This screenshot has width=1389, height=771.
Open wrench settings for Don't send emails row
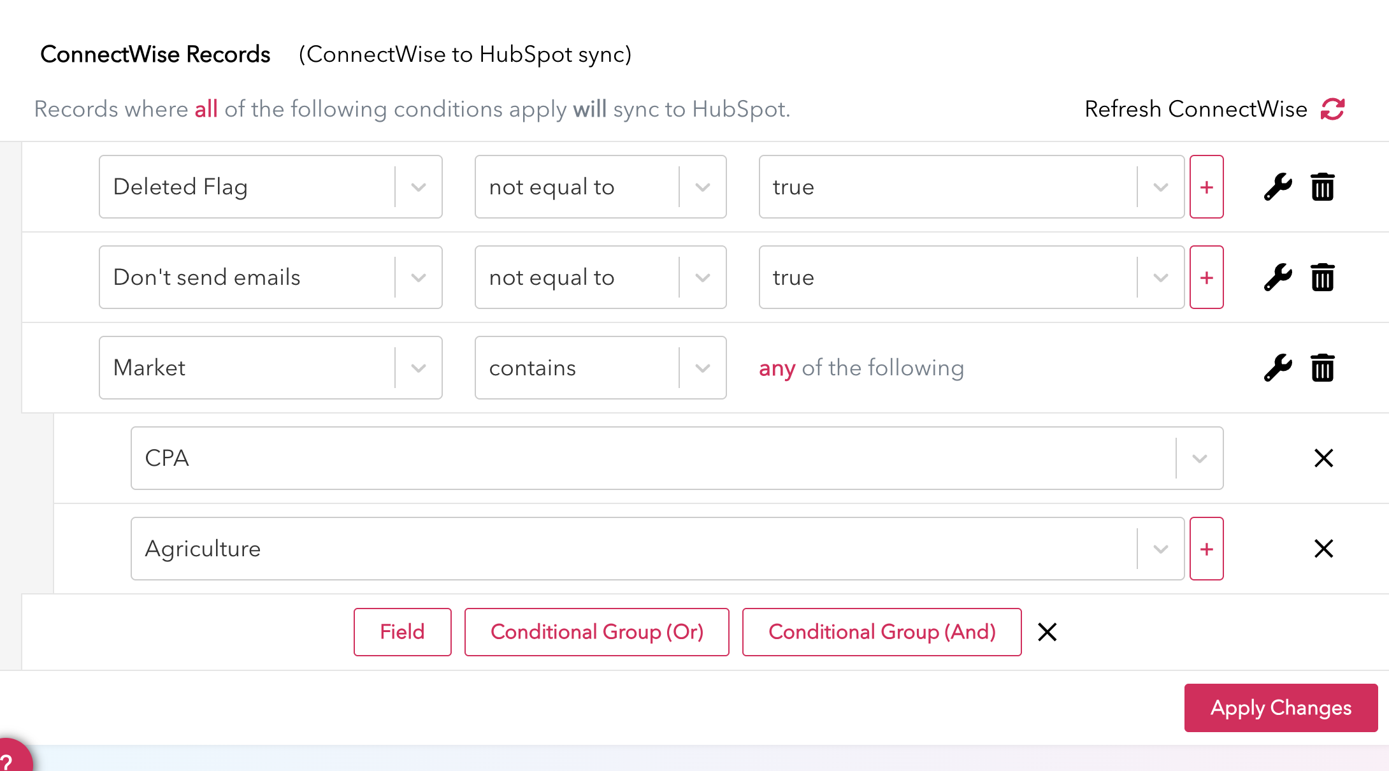pyautogui.click(x=1277, y=277)
